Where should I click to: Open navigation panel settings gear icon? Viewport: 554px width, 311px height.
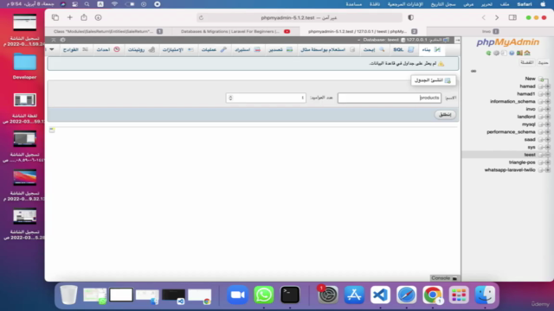click(x=496, y=53)
